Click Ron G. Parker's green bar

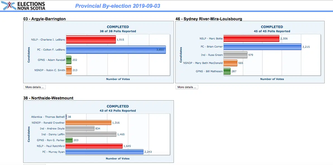pyautogui.click(x=69, y=140)
